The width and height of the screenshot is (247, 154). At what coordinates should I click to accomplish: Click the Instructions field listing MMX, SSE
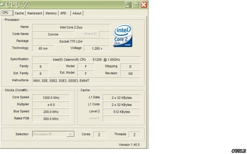pos(86,80)
